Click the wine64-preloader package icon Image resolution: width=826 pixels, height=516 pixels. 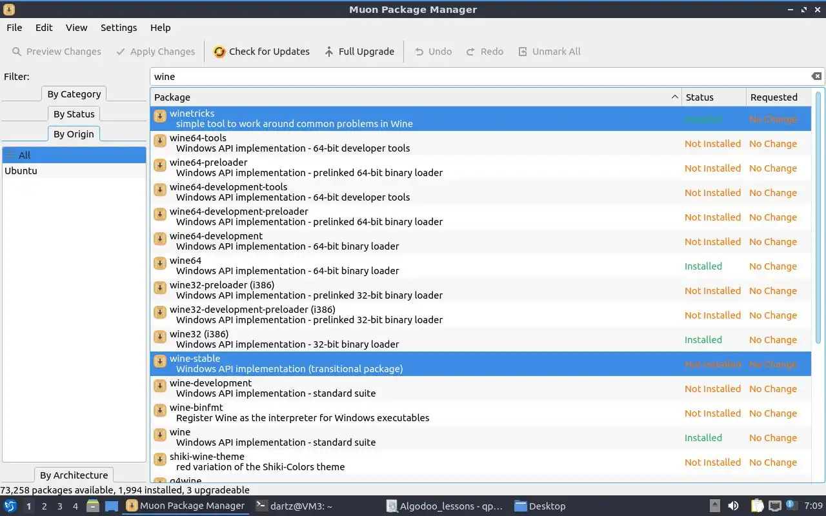160,165
